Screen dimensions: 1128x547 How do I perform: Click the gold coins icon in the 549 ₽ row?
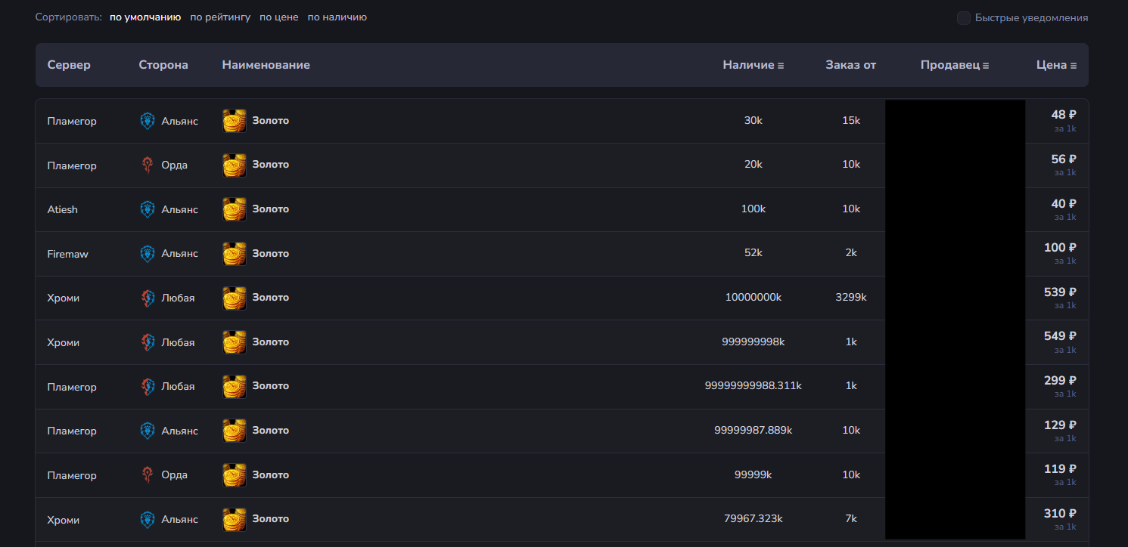[x=235, y=342]
